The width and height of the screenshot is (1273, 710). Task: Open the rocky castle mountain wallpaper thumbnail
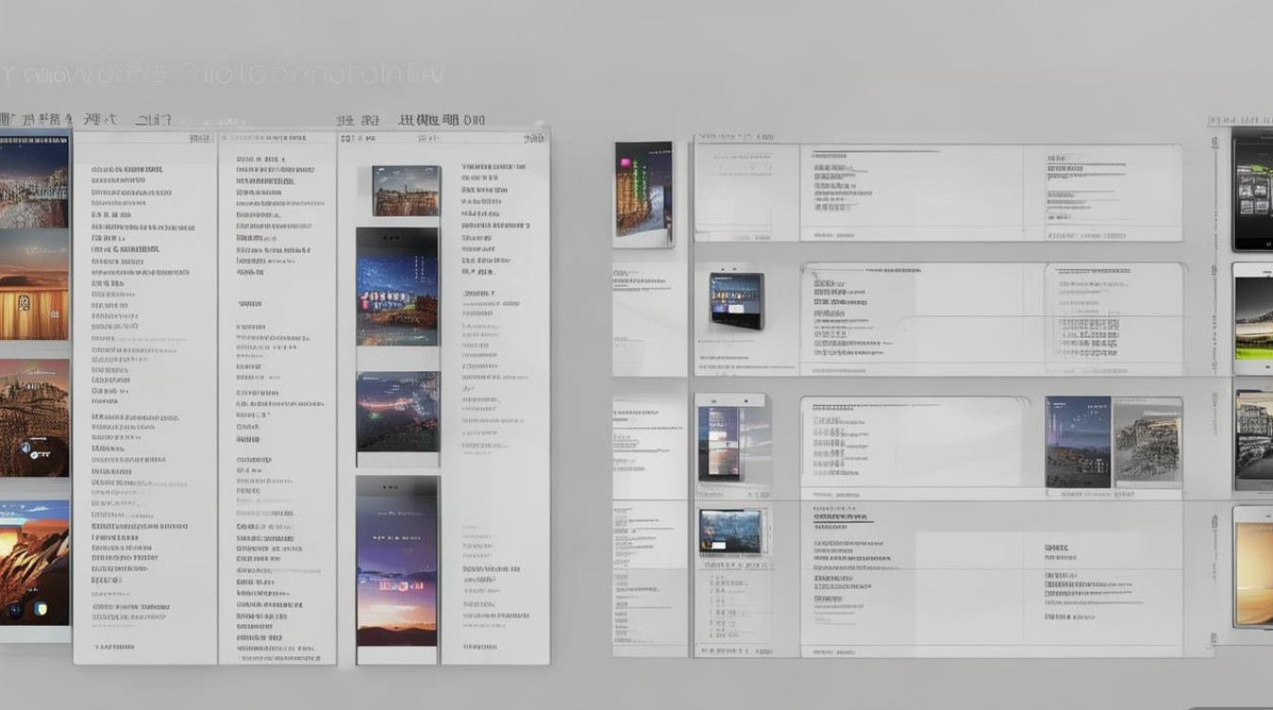click(x=33, y=417)
